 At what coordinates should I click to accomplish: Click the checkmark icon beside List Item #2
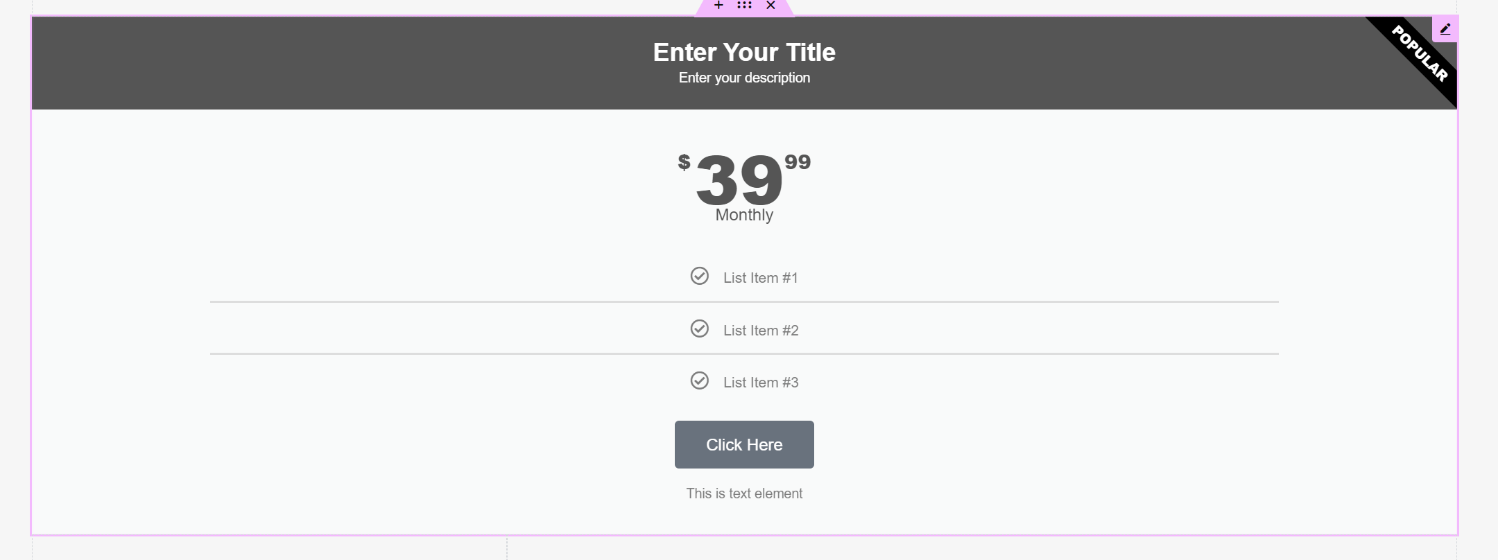click(x=699, y=329)
